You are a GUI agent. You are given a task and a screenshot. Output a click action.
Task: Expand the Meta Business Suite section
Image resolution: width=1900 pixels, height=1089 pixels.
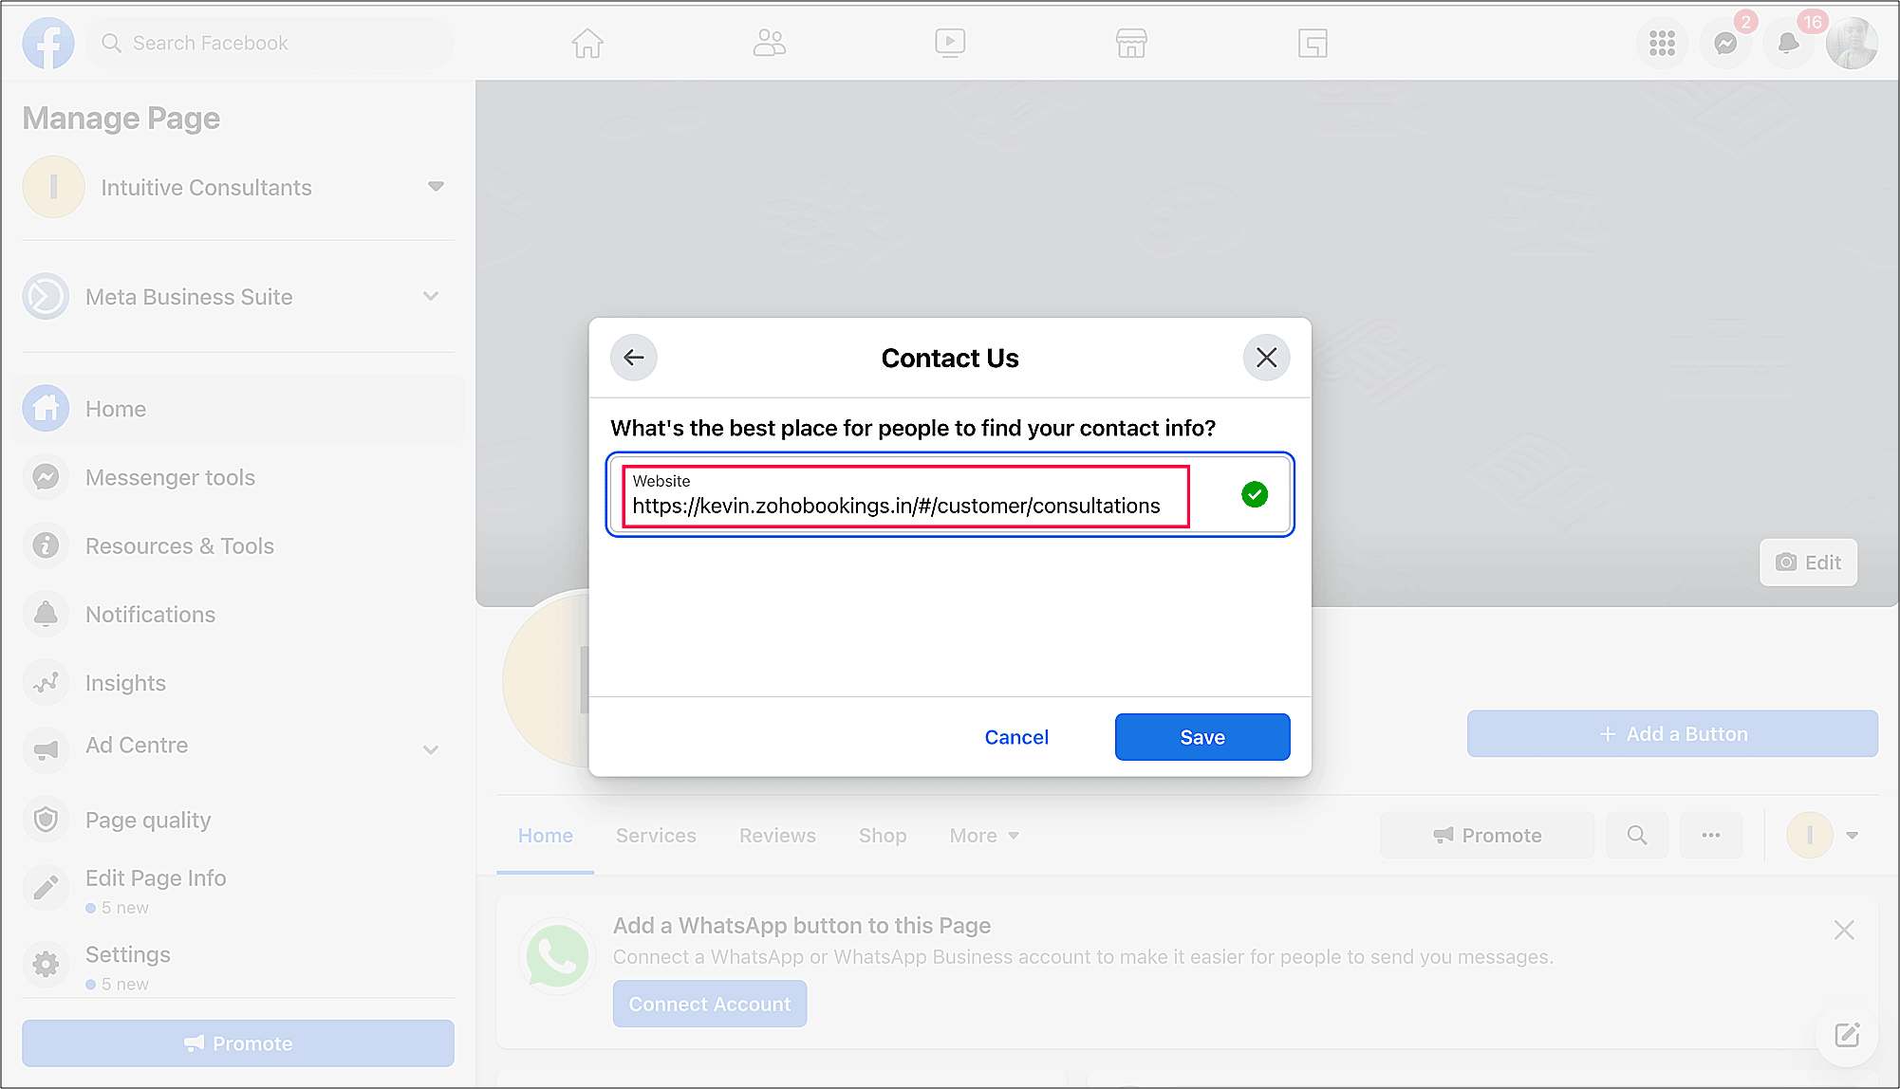(x=431, y=297)
